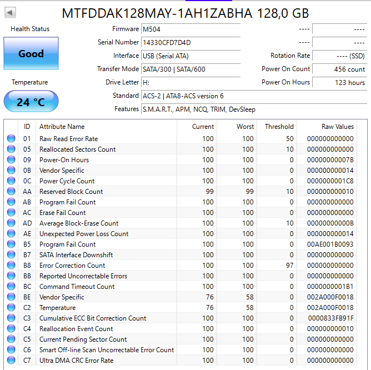Click the blue status icon for Raw Read Error Rate
Screen dimensions: 371x370
pyautogui.click(x=11, y=139)
